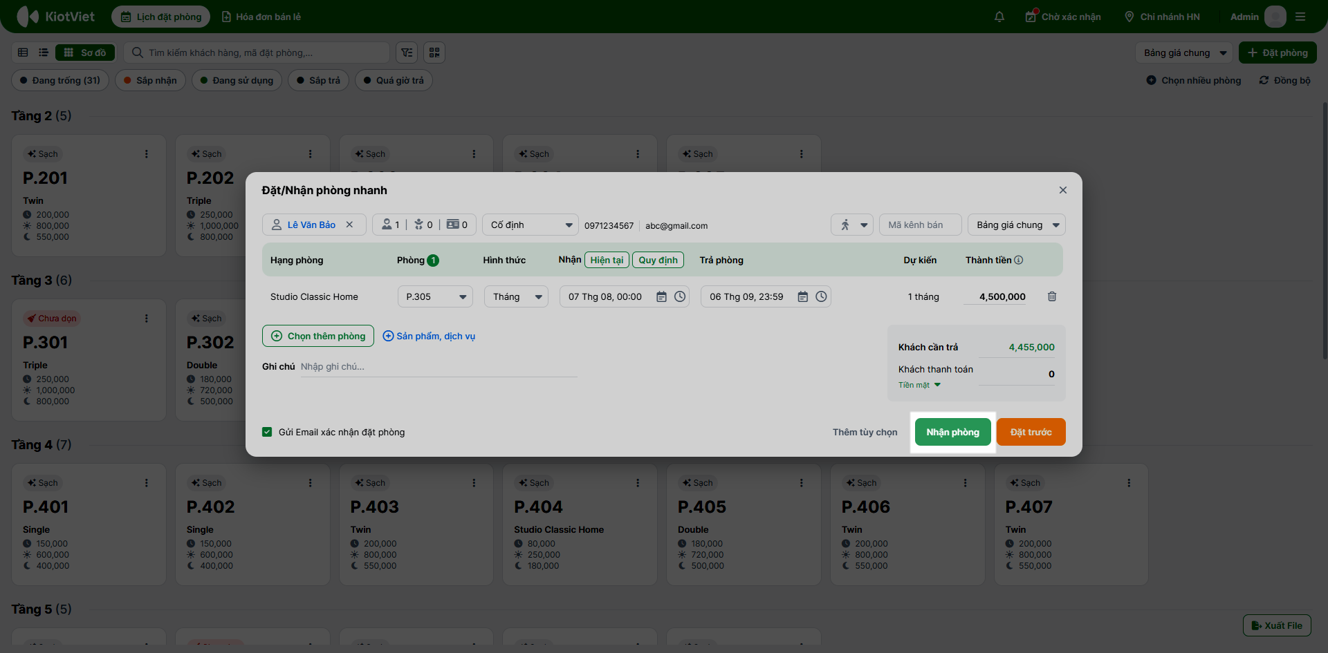Toggle Gửi Email xác nhận checkbox
This screenshot has height=653, width=1328.
(x=267, y=432)
